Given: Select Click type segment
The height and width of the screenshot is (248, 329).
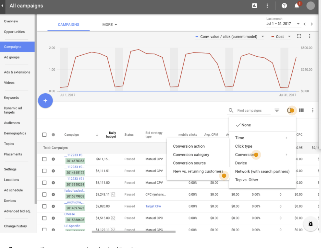Looking at the screenshot, I should point(262,146).
